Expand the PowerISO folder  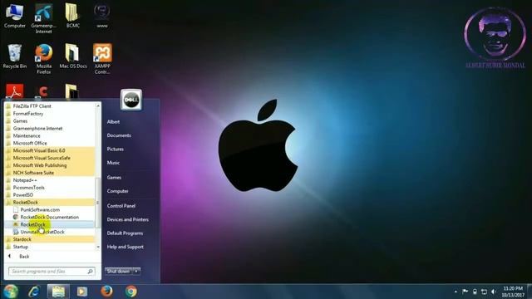(50, 195)
